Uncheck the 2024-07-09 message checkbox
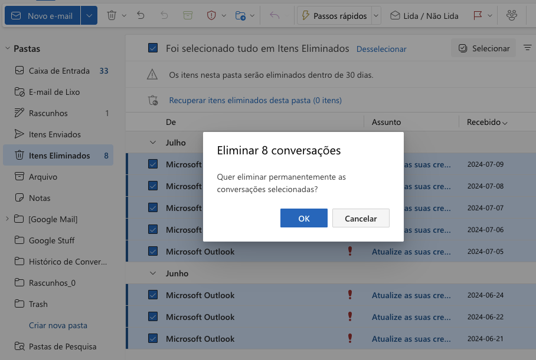Image resolution: width=536 pixels, height=360 pixels. (x=153, y=164)
